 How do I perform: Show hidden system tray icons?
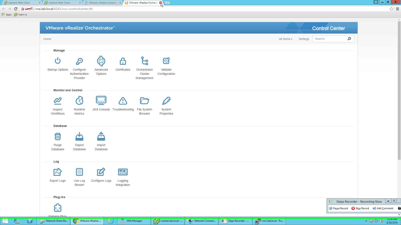click(366, 221)
